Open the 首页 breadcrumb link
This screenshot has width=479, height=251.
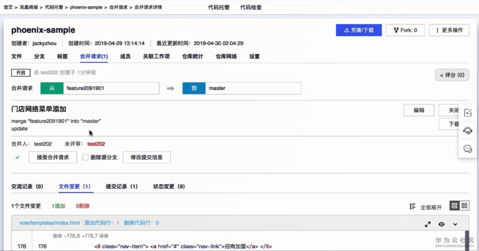click(8, 7)
